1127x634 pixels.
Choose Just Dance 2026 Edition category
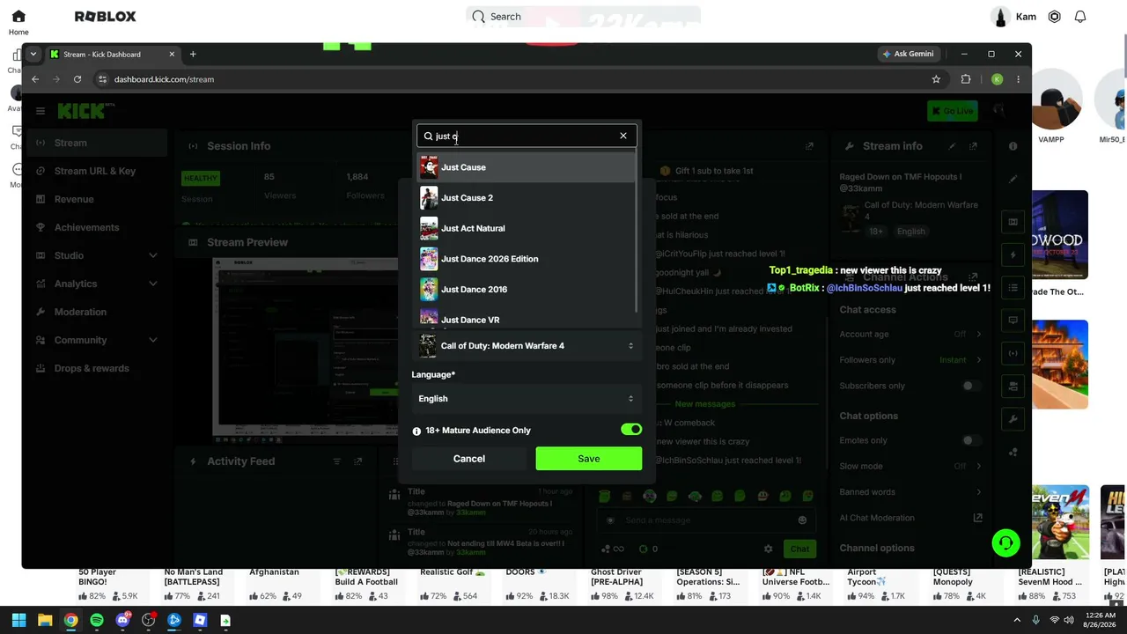pos(526,259)
